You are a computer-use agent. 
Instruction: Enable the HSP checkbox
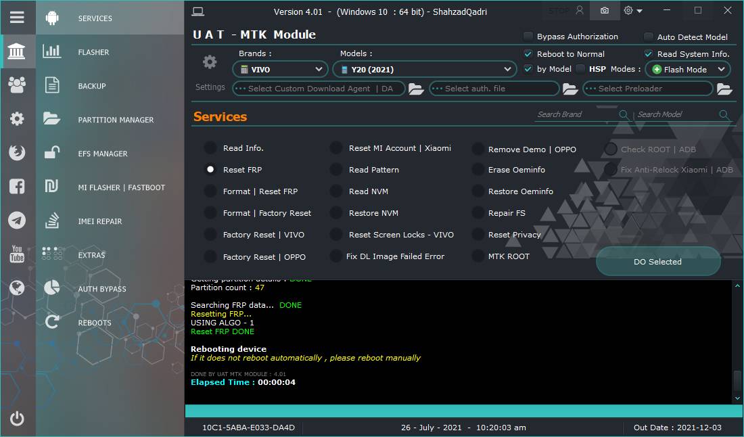[x=580, y=69]
